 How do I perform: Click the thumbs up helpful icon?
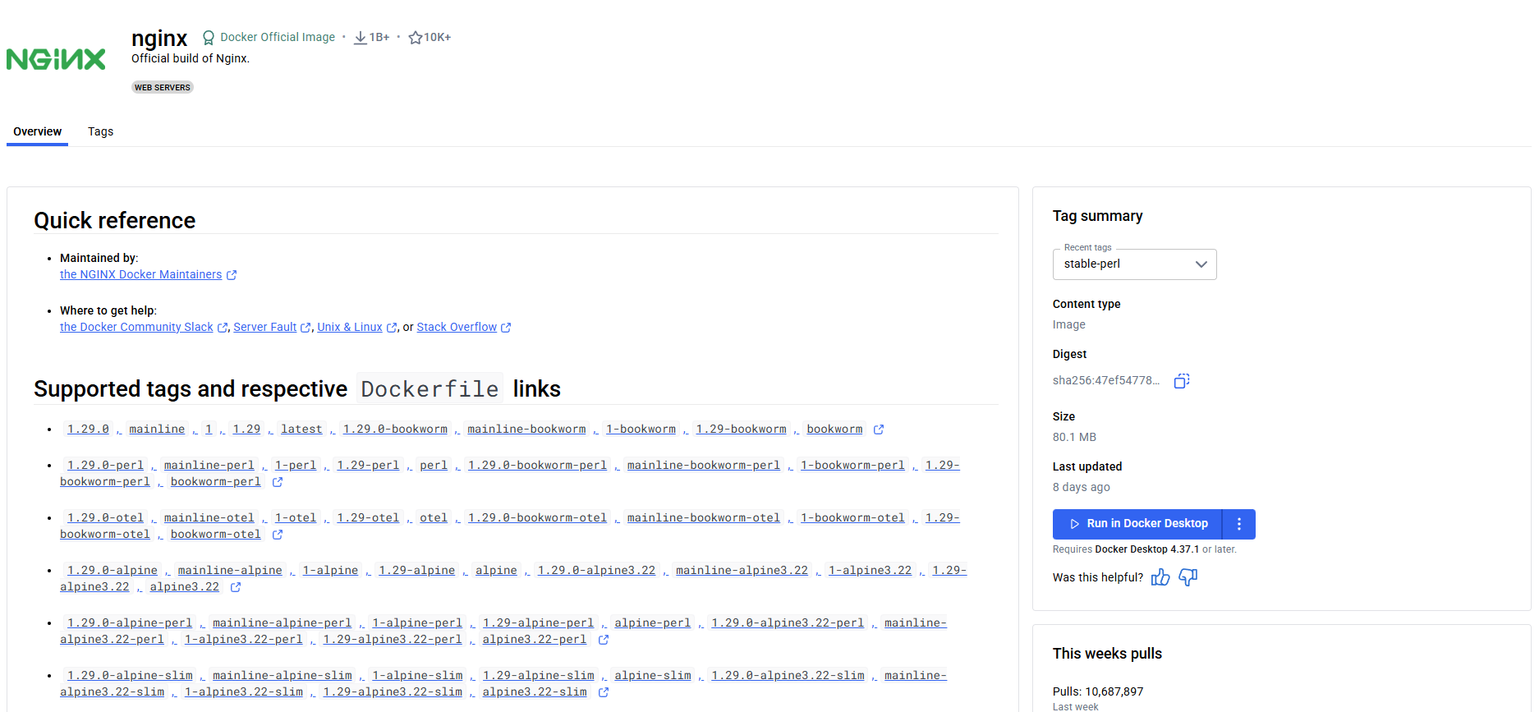pos(1160,577)
